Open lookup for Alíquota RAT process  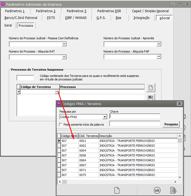pyautogui.click(x=64, y=57)
